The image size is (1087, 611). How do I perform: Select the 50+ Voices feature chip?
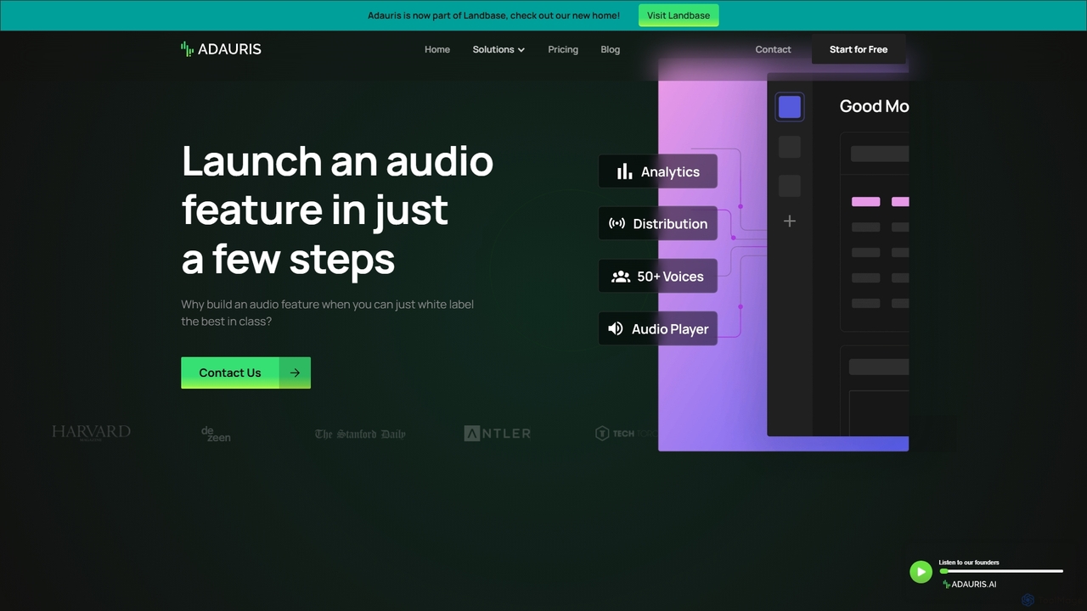point(658,277)
